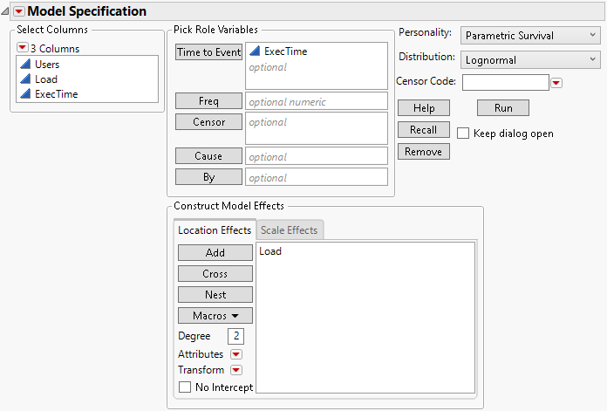Open the Personality dropdown
The height and width of the screenshot is (411, 607).
pos(529,35)
